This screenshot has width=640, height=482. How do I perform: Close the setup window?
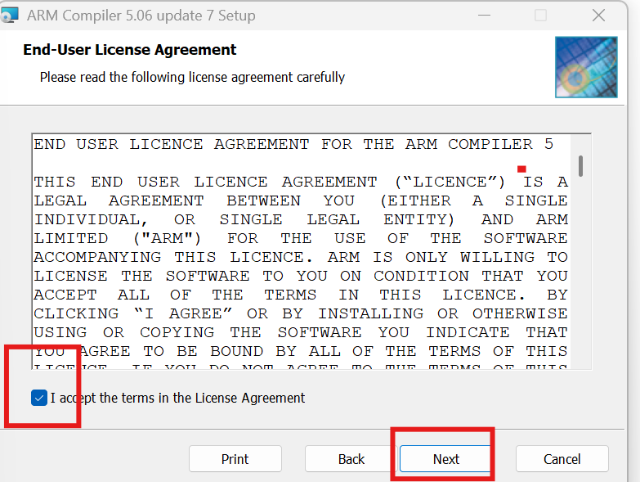pyautogui.click(x=598, y=16)
